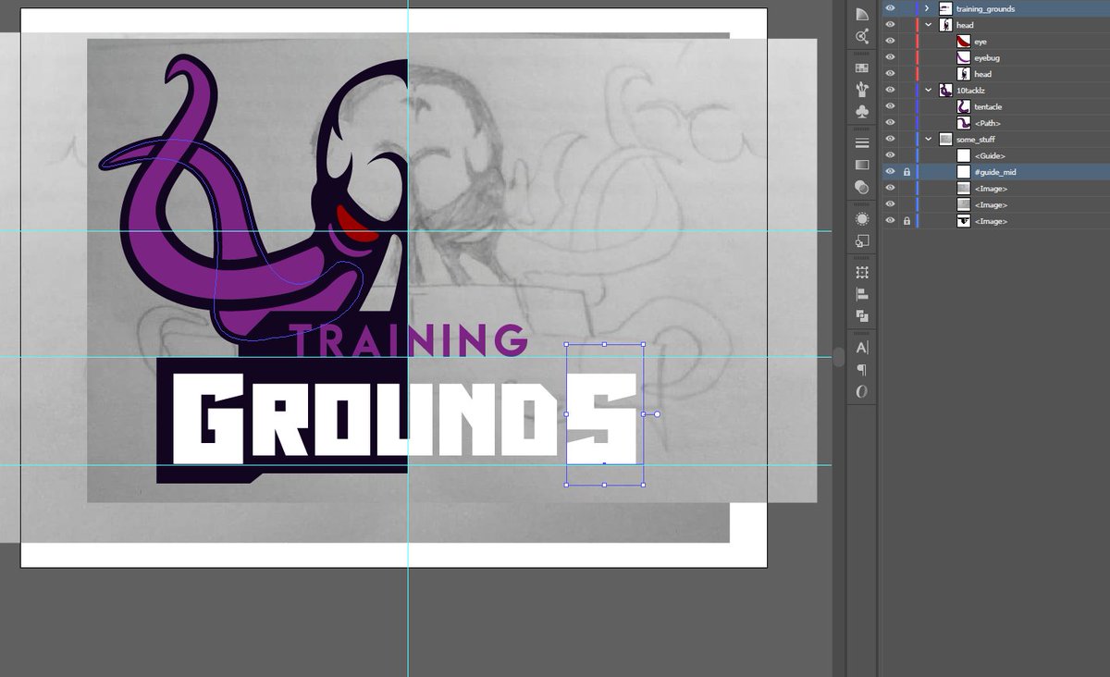The width and height of the screenshot is (1110, 677).
Task: Open the Symbols panel
Action: (862, 112)
